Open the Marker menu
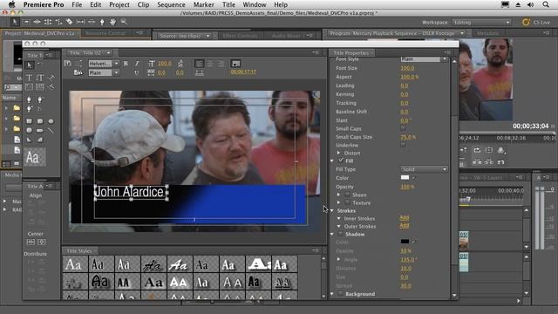558x314 pixels. [204, 4]
